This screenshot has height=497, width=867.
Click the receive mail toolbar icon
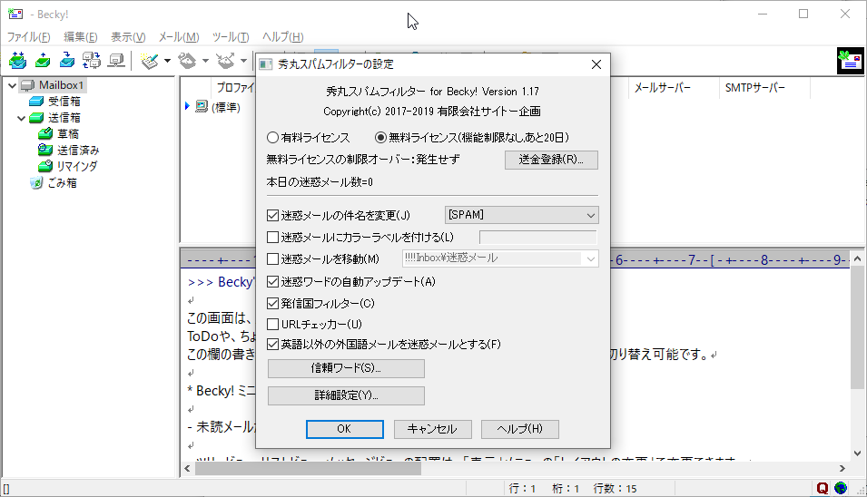tap(67, 60)
